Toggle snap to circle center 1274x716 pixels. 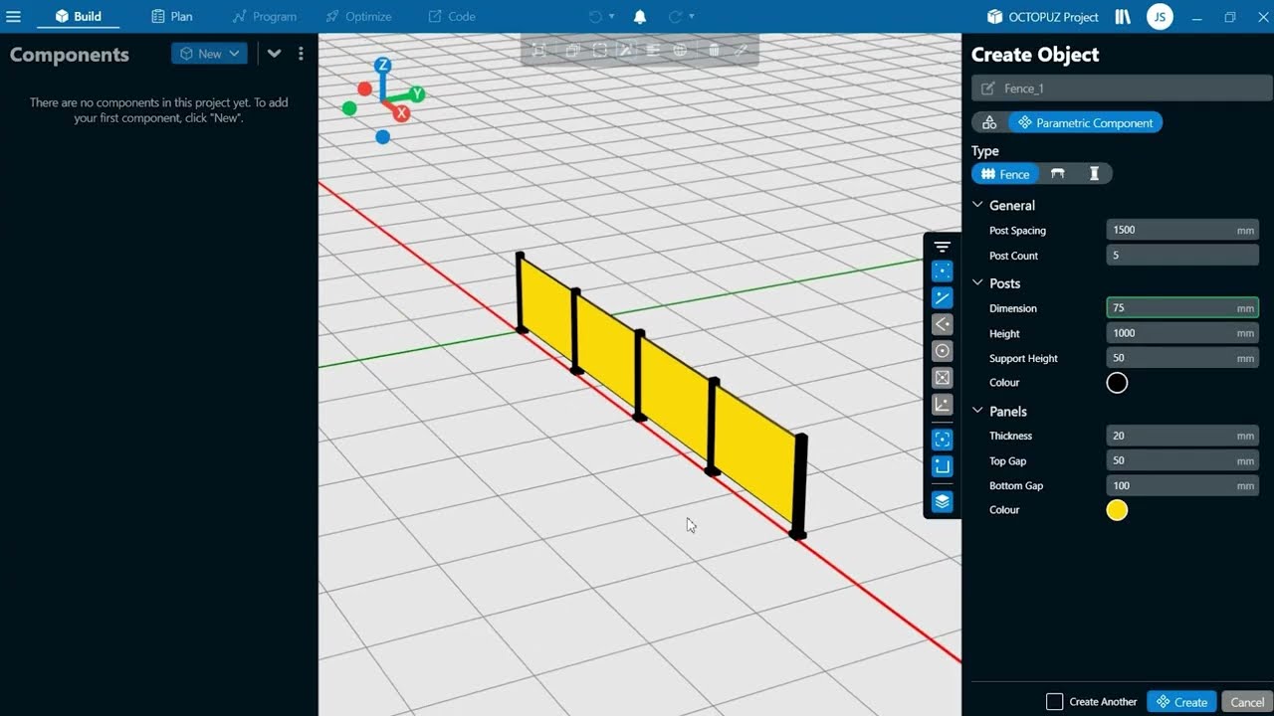click(943, 351)
